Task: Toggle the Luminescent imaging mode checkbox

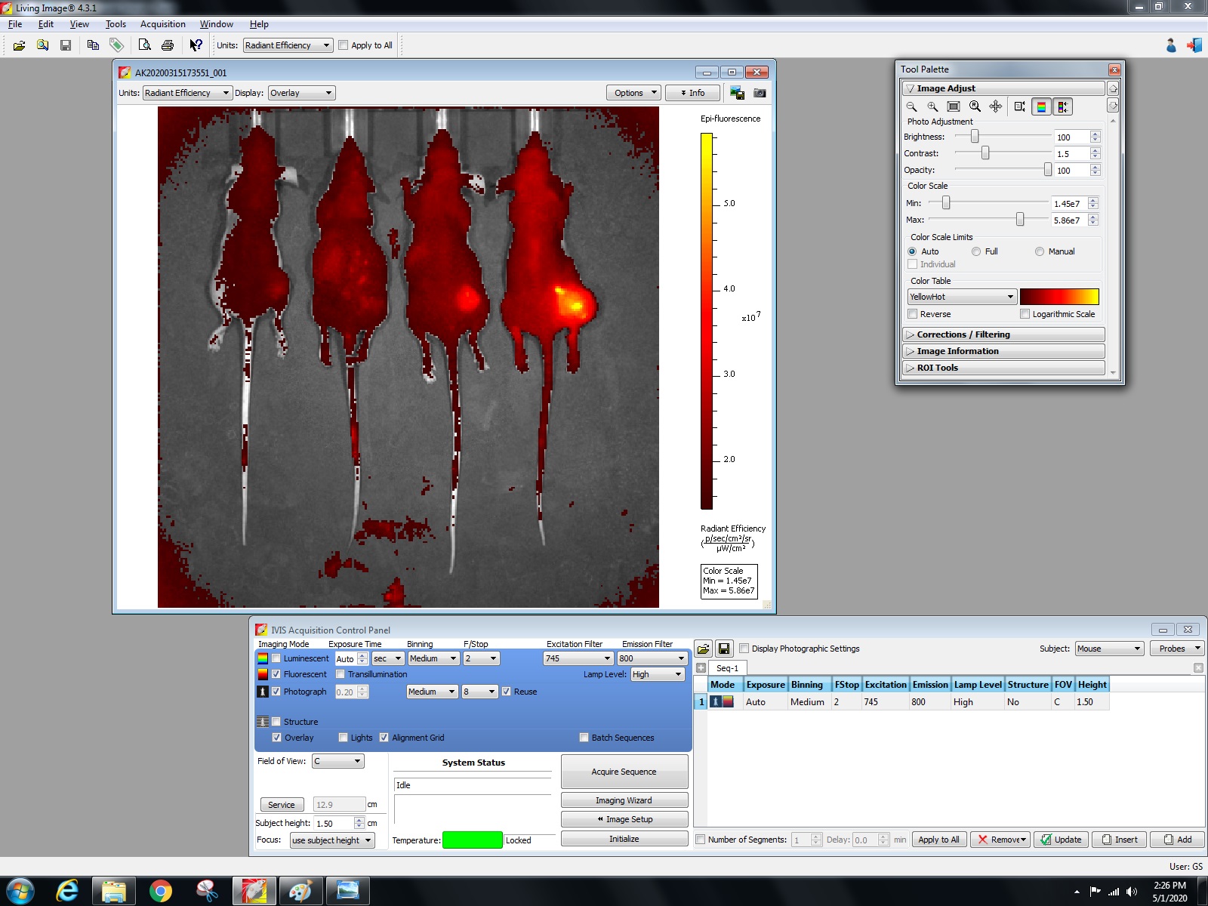Action: [276, 658]
